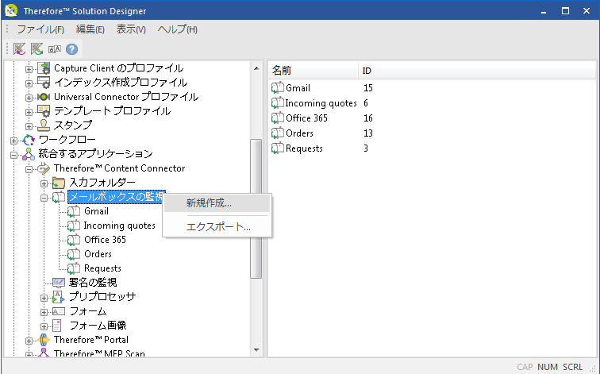Click tree scrollbar up arrow

(x=256, y=68)
